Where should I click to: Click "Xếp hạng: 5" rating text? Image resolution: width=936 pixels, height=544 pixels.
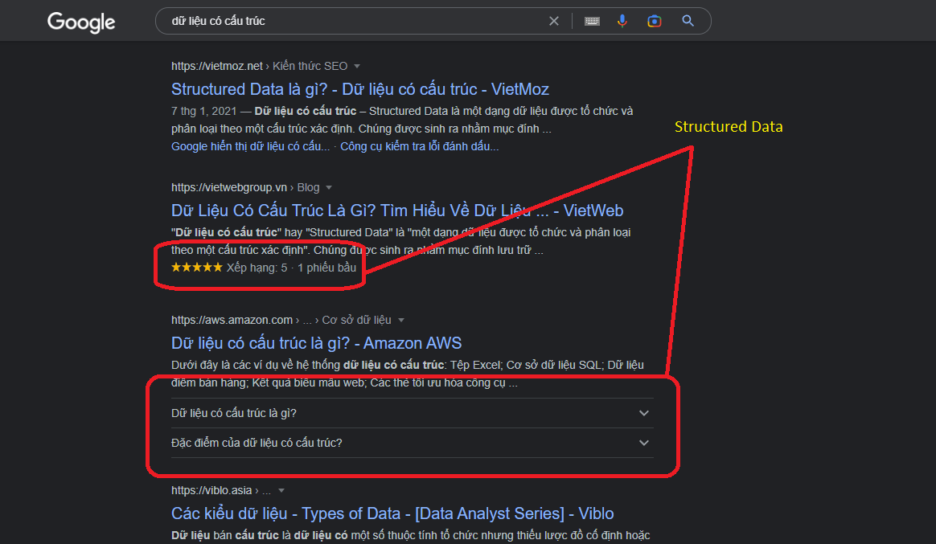[257, 268]
